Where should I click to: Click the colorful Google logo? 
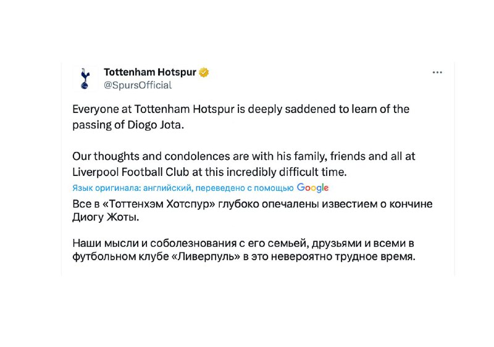point(312,188)
